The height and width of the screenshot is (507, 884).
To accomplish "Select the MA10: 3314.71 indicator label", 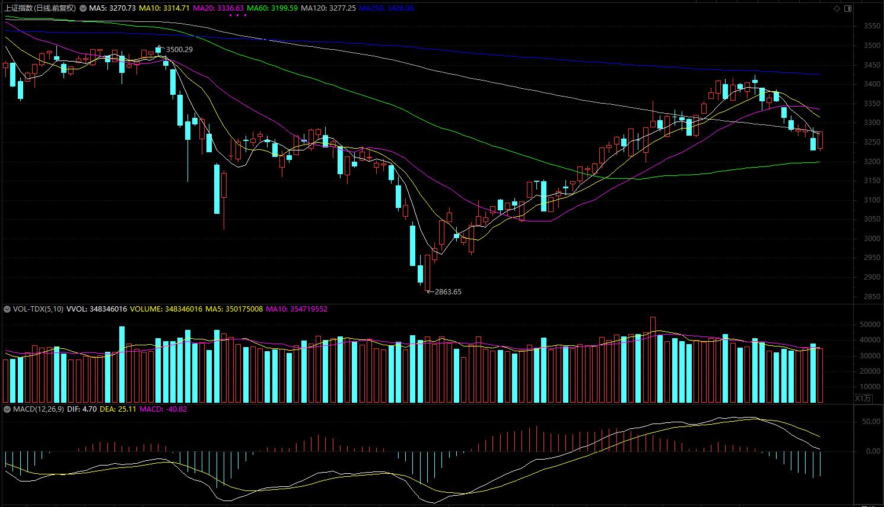I will click(164, 8).
